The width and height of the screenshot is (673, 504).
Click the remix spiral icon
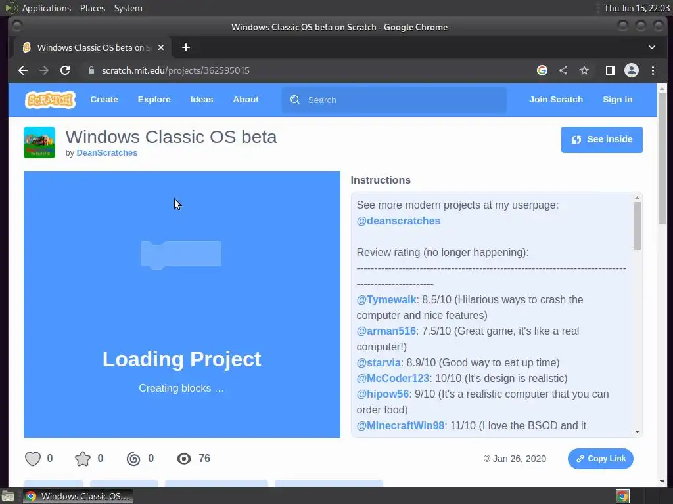(x=133, y=459)
